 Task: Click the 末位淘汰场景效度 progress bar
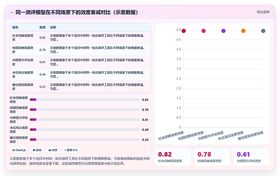point(85,130)
